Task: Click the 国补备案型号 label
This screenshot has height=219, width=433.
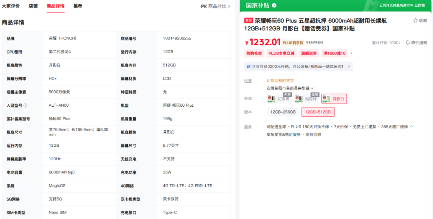Action: tap(18, 119)
